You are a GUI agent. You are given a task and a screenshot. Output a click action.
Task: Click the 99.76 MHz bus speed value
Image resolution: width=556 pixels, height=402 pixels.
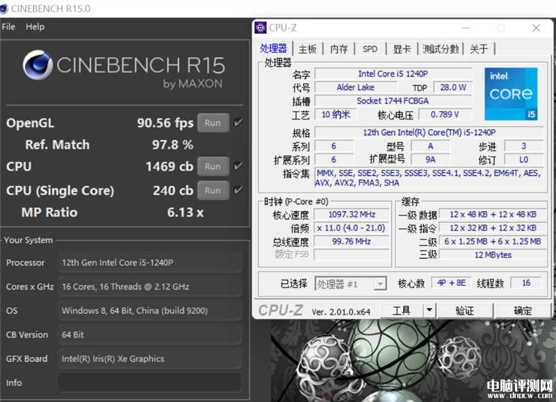tap(352, 241)
